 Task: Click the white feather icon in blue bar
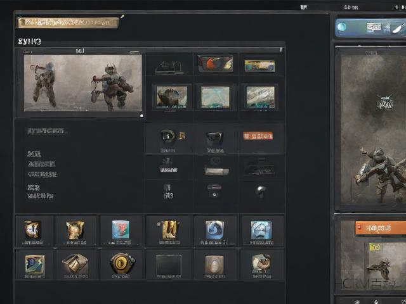pyautogui.click(x=398, y=28)
